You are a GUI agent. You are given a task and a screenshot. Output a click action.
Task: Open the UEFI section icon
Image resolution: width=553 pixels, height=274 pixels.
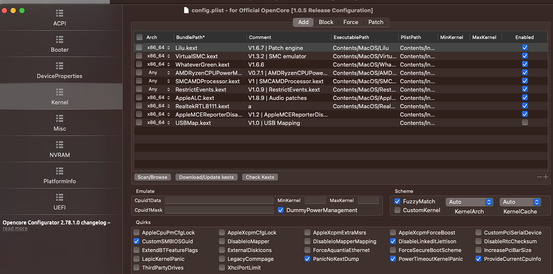pyautogui.click(x=60, y=198)
